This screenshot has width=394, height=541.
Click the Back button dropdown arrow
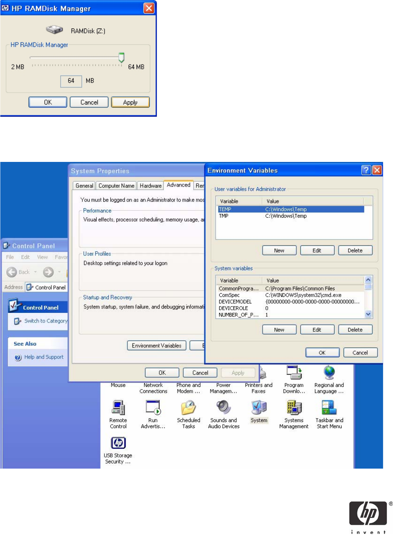[x=35, y=272]
